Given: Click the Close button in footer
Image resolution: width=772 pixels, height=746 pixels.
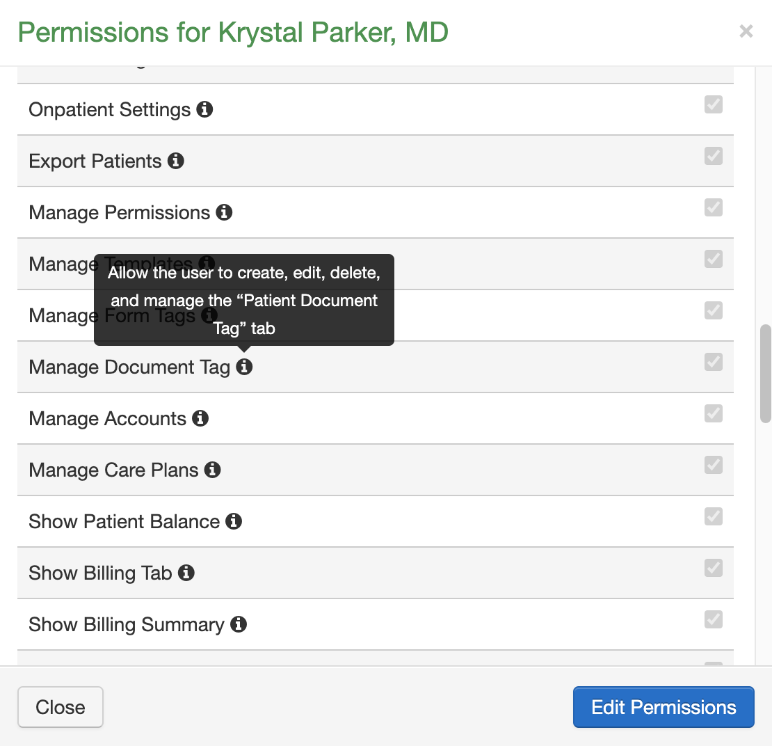Looking at the screenshot, I should [x=61, y=707].
